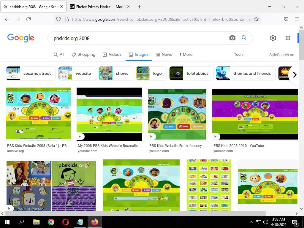
Task: Open PBS Kids 2005-2010 YouTube thumbnail
Action: click(255, 114)
